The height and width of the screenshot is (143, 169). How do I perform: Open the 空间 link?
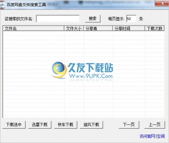click(161, 136)
